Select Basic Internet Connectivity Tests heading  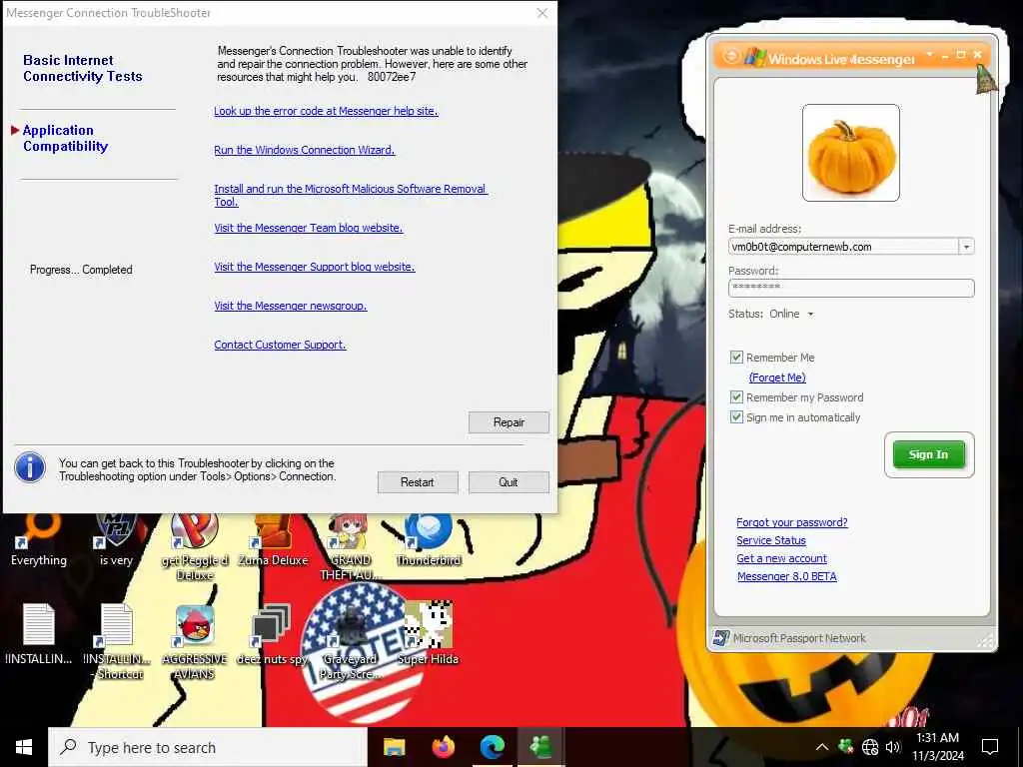[82, 68]
